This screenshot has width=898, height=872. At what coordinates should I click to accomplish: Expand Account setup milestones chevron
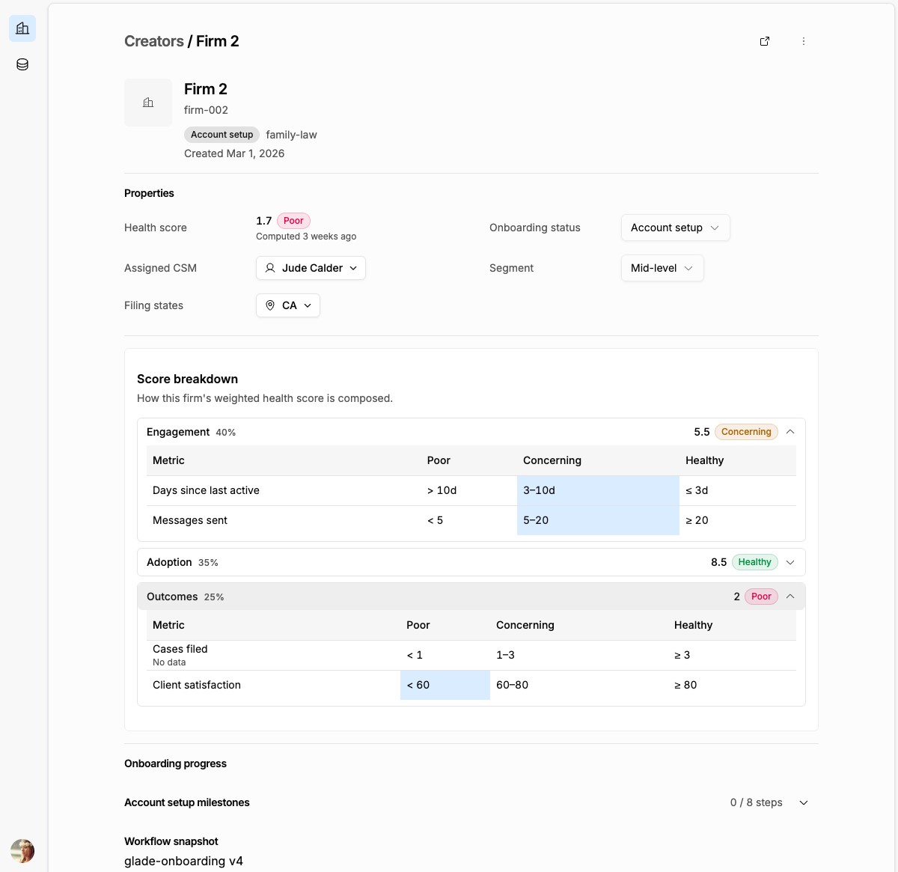(x=804, y=802)
